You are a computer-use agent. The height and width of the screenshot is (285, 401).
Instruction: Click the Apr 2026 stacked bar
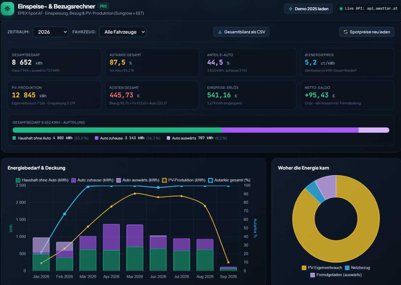point(111,247)
